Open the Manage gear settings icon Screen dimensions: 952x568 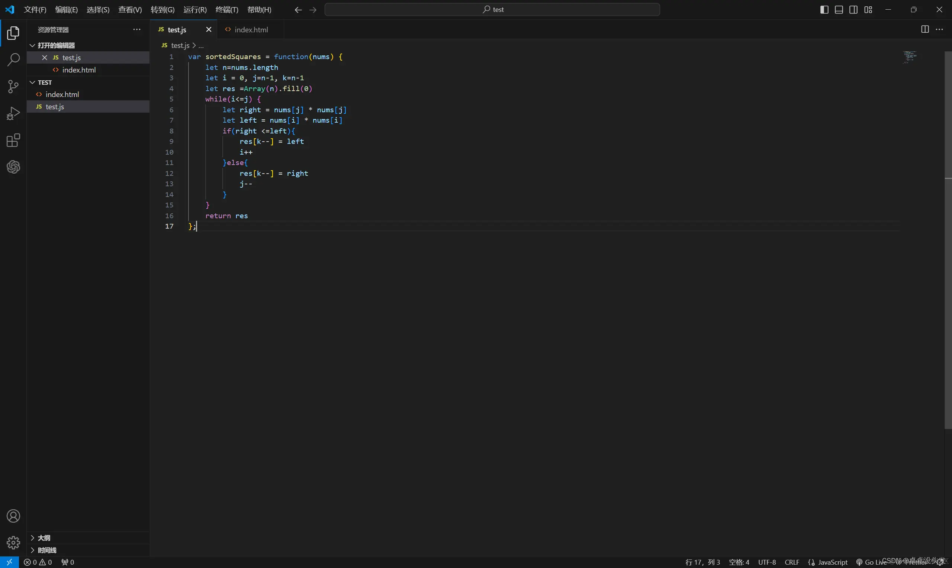(x=13, y=542)
